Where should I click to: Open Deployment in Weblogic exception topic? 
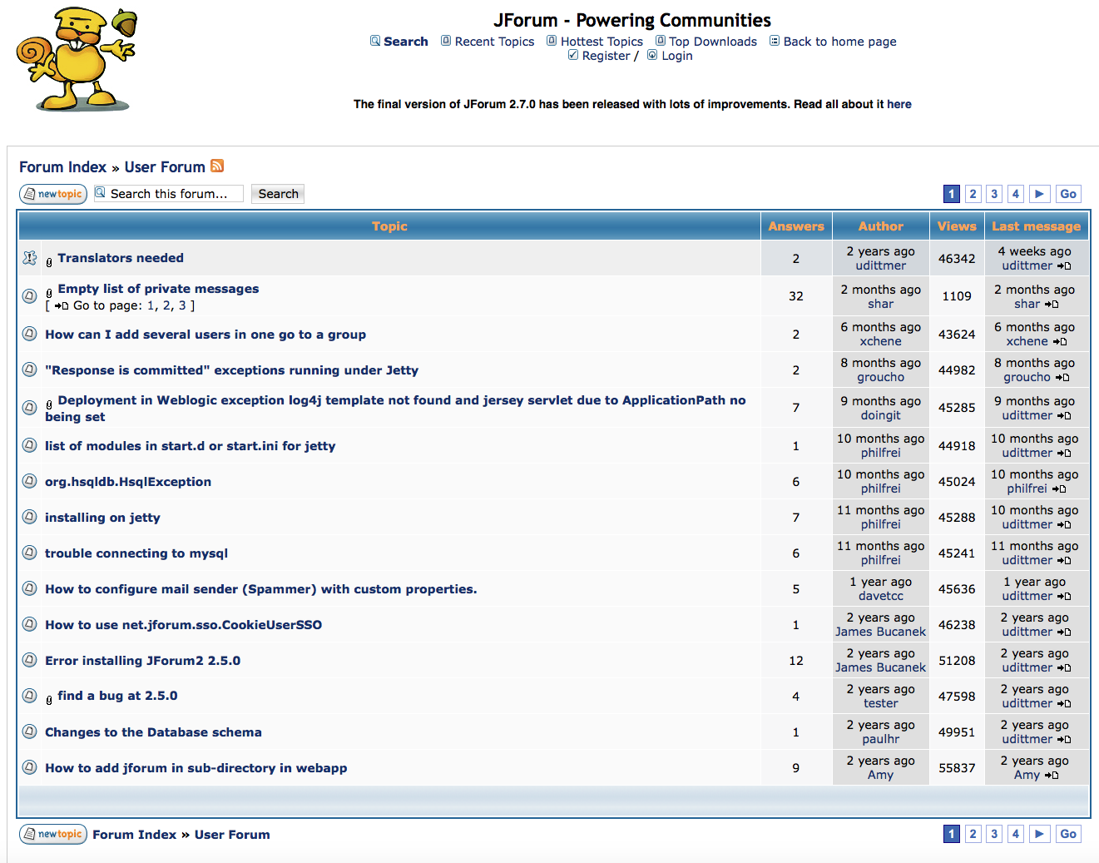tap(395, 409)
